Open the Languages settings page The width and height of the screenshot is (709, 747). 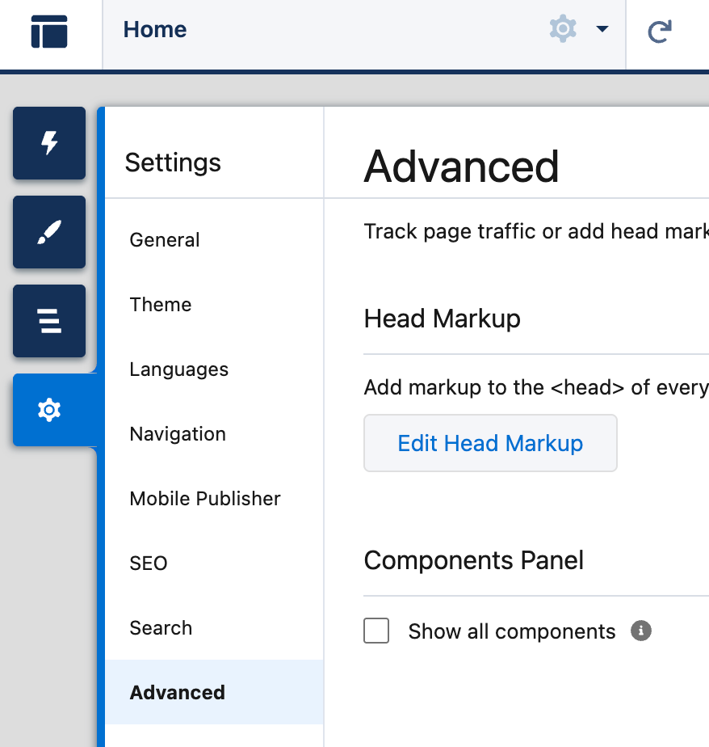coord(178,369)
